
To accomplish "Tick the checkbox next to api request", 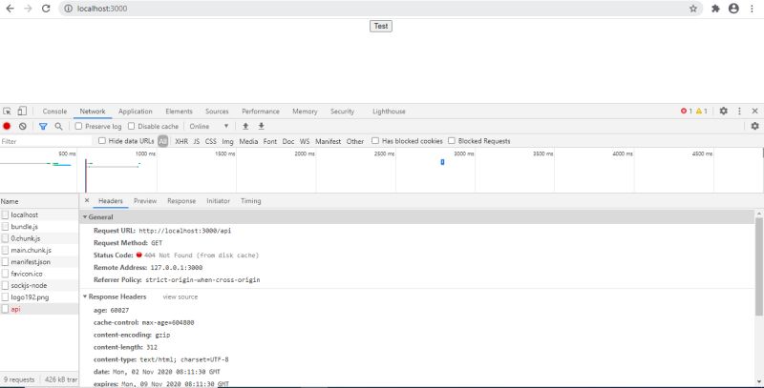I will (x=5, y=309).
